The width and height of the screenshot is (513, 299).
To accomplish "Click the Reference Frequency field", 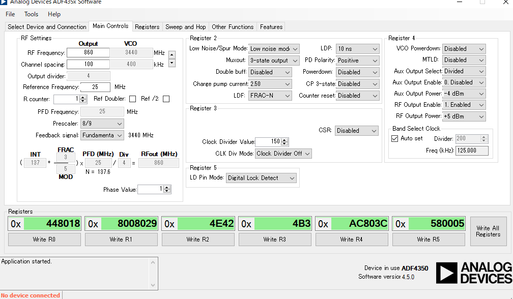I will click(95, 87).
